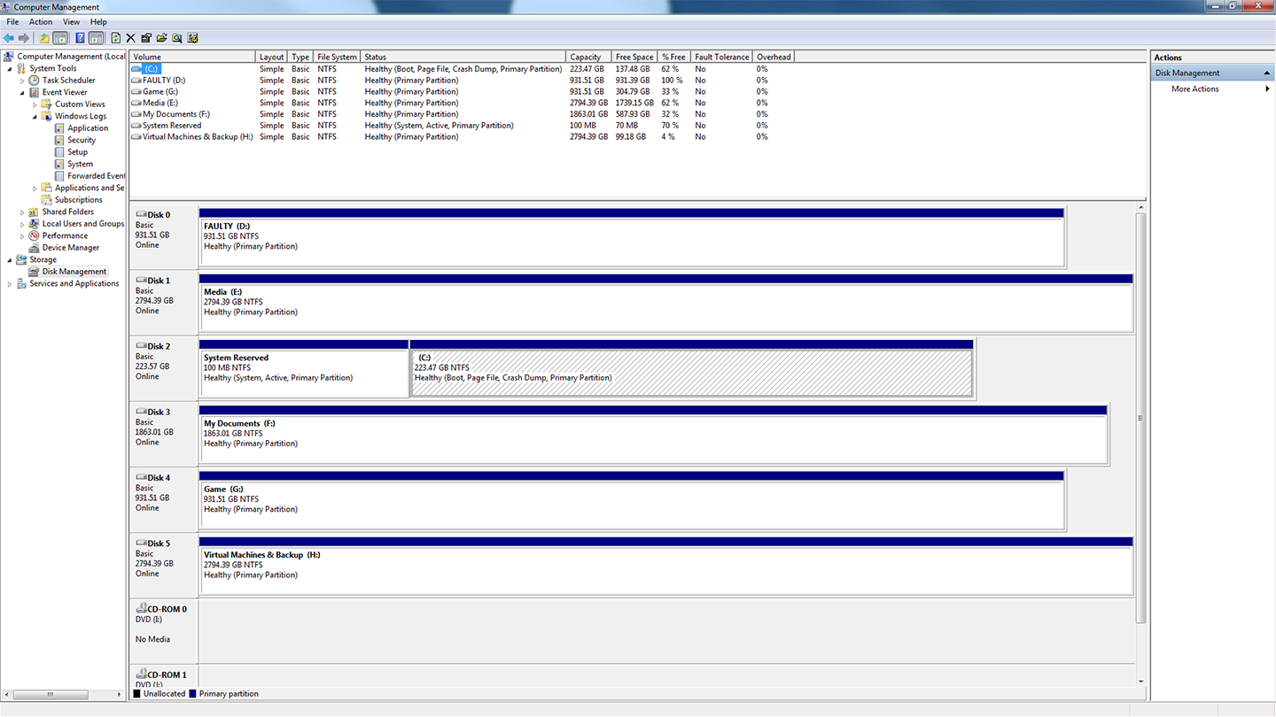Open the System log icon under Windows Logs
The height and width of the screenshot is (717, 1276).
(x=59, y=164)
